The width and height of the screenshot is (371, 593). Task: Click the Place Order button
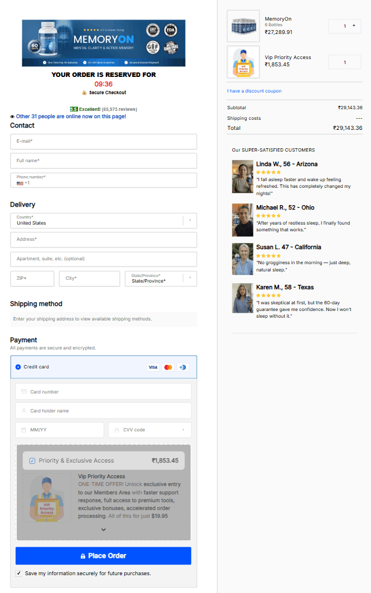coord(104,556)
